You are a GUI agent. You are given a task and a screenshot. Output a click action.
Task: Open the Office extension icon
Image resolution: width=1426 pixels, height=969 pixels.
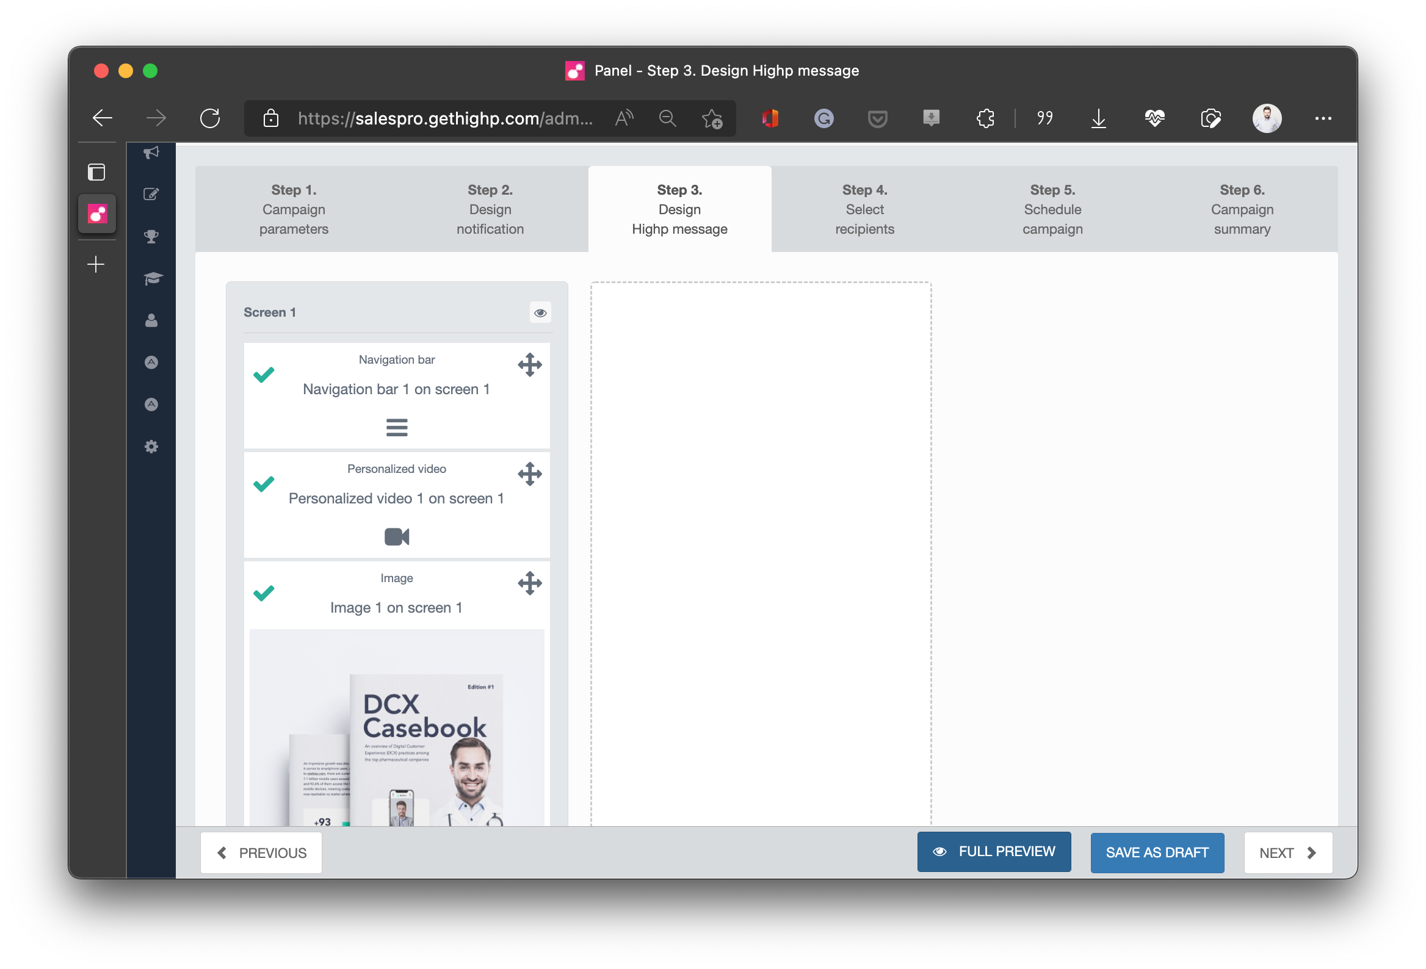pyautogui.click(x=770, y=118)
